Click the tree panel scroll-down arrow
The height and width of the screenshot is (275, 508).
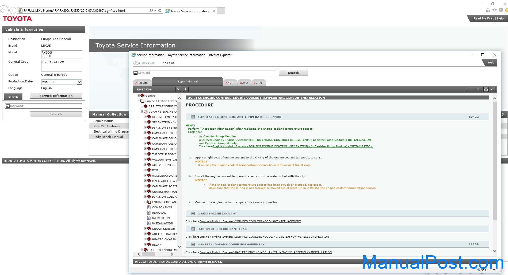point(179,246)
